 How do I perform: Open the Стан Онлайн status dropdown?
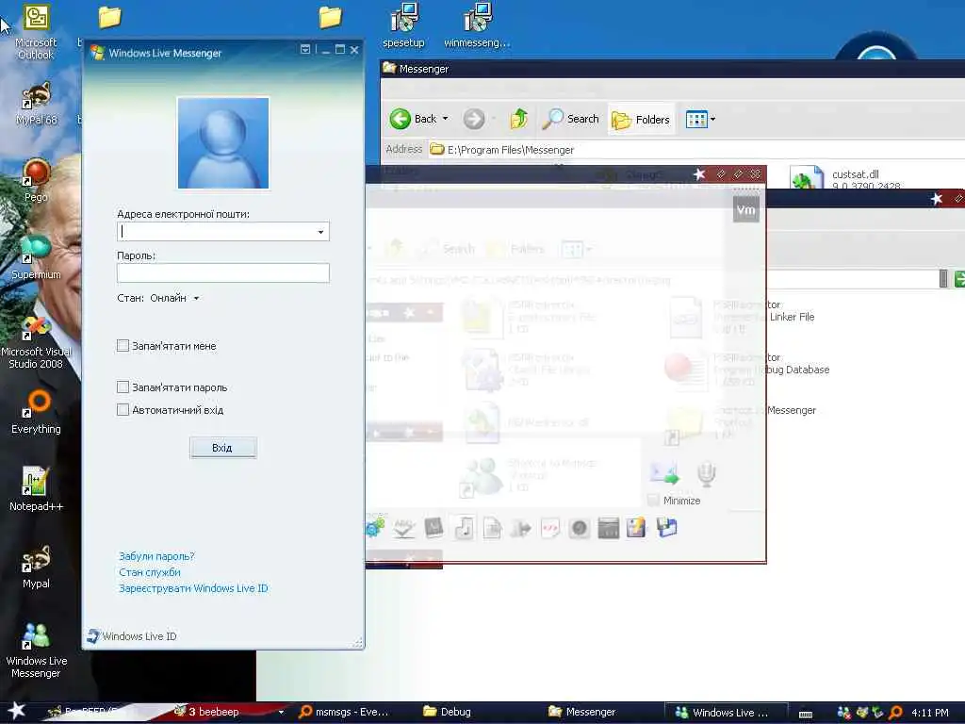196,299
